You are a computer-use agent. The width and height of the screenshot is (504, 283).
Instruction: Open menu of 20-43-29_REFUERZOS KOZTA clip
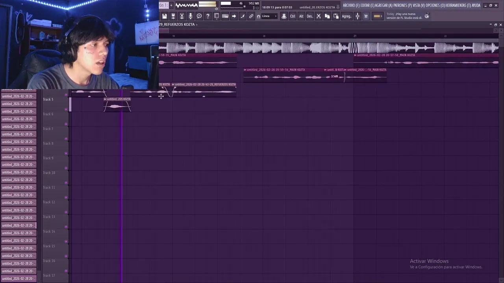tap(173, 85)
